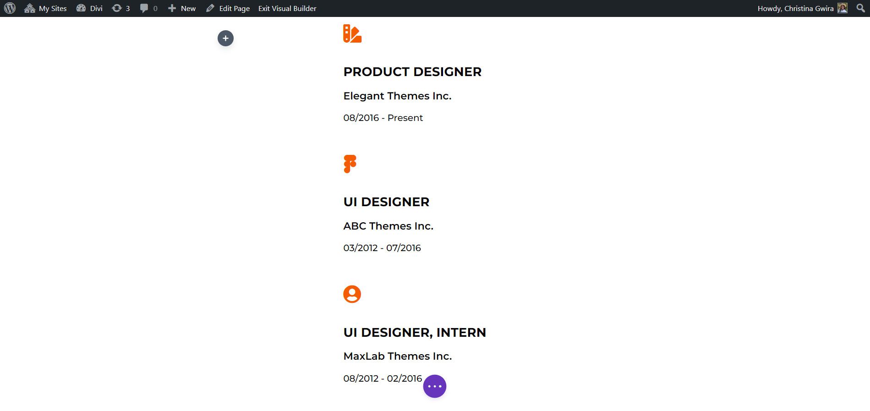Viewport: 870px width, 411px height.
Task: Click the Elegant Themes Inc. text
Action: click(397, 96)
